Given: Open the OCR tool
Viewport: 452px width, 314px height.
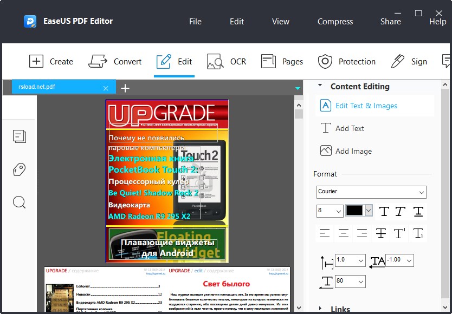Looking at the screenshot, I should pos(227,61).
